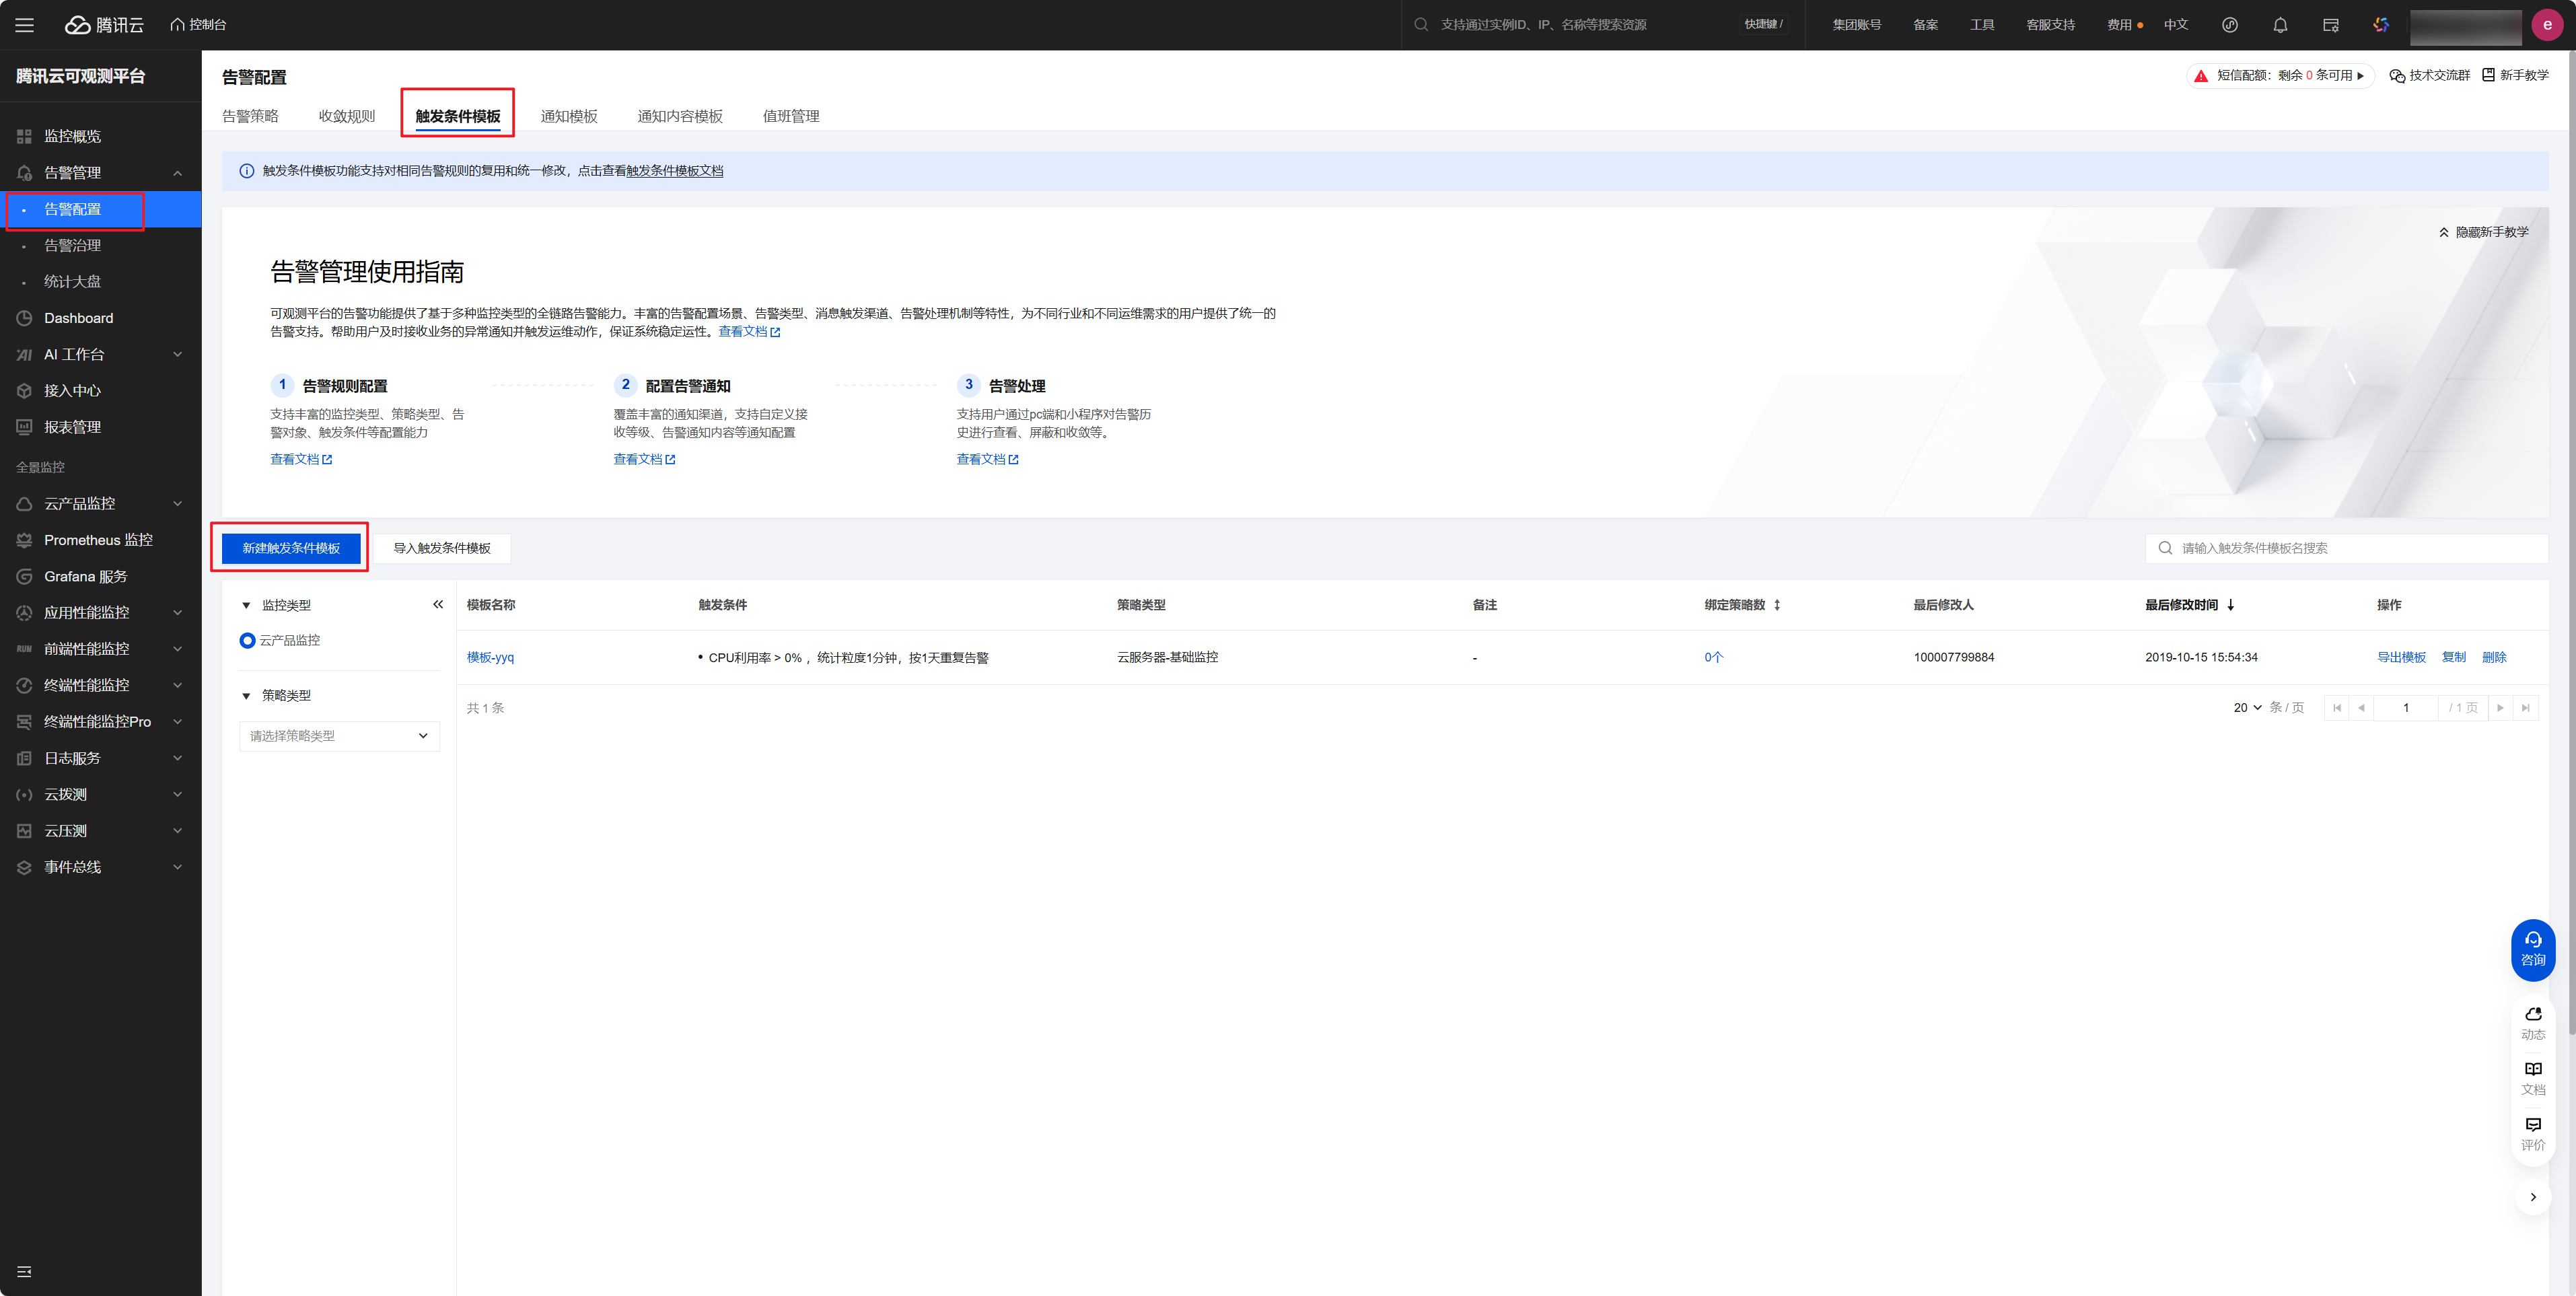The image size is (2576, 1296).
Task: Expand 日志服务 in the sidebar
Action: pos(100,758)
